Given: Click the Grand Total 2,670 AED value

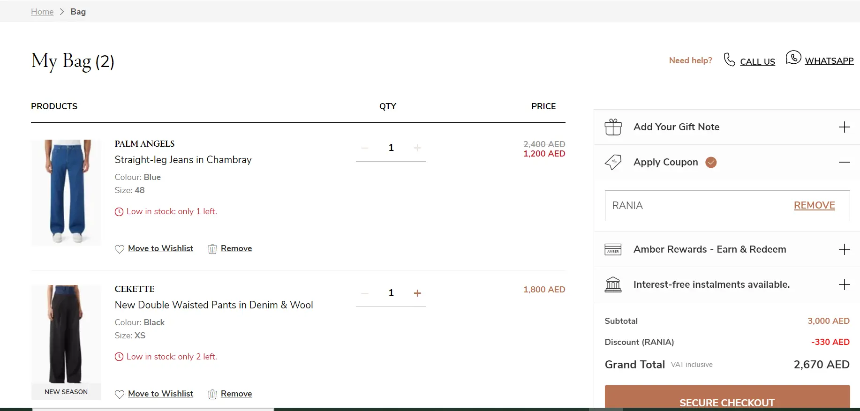Looking at the screenshot, I should coord(822,365).
